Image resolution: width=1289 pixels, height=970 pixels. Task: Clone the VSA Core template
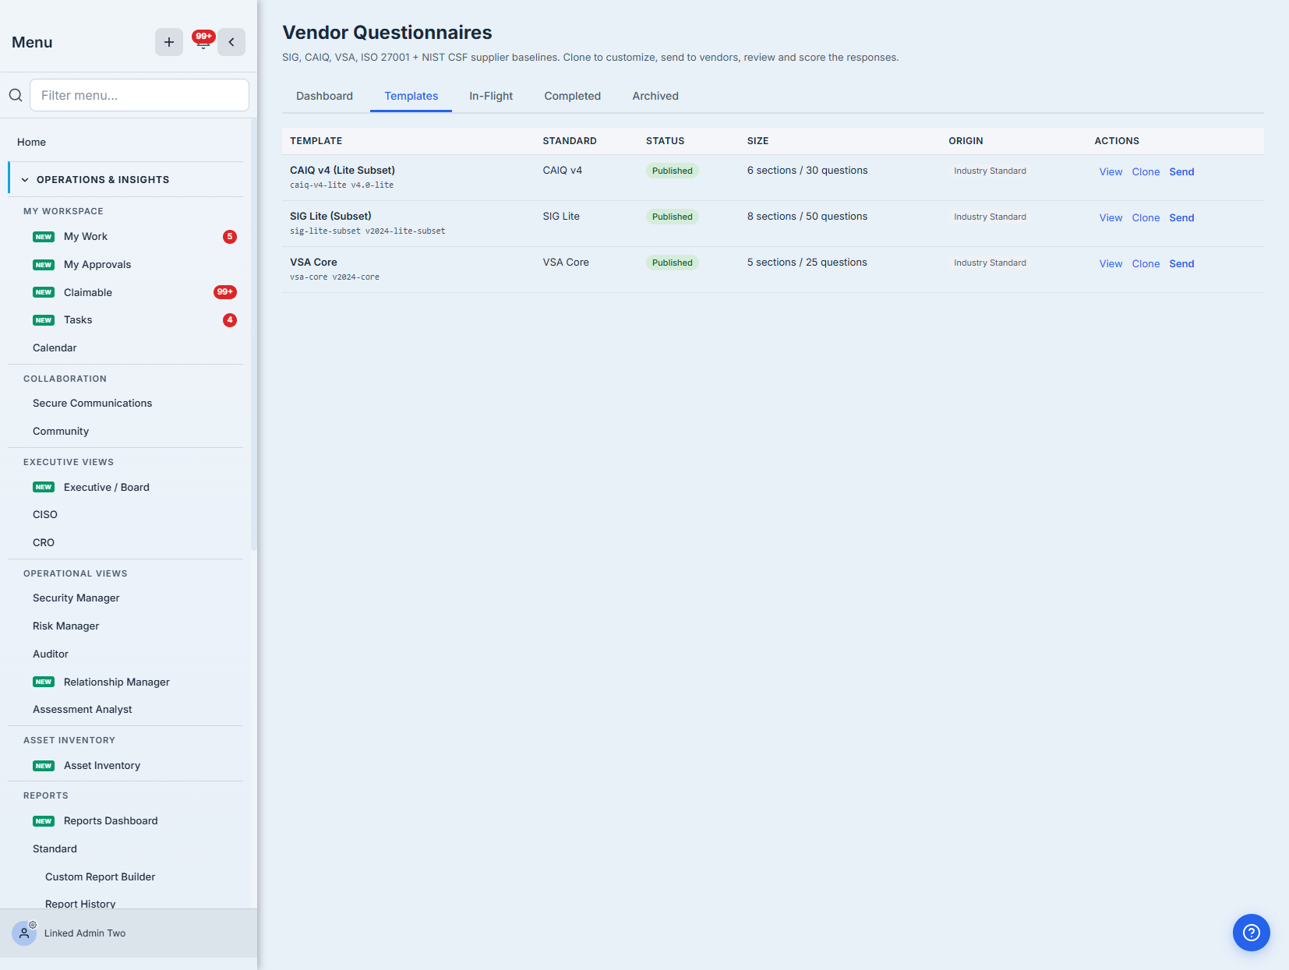(x=1146, y=264)
